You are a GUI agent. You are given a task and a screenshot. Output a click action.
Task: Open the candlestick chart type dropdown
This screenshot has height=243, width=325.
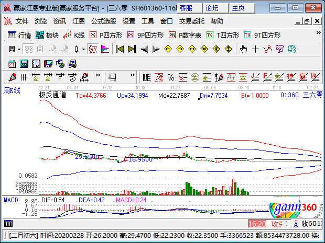(83, 49)
